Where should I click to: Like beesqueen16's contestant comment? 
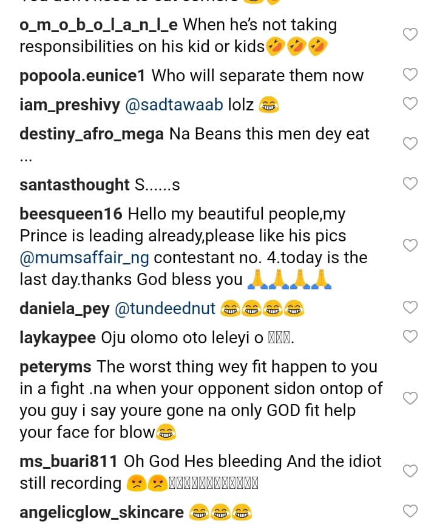pos(411,246)
